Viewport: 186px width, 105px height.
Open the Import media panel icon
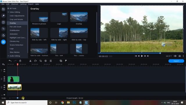3,9
